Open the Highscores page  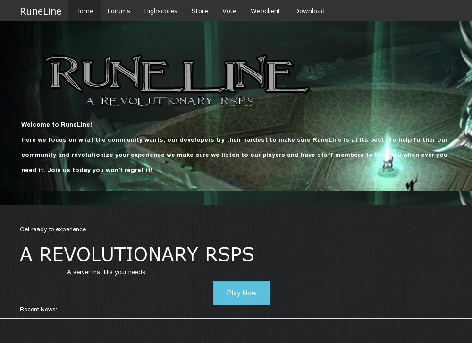[161, 11]
